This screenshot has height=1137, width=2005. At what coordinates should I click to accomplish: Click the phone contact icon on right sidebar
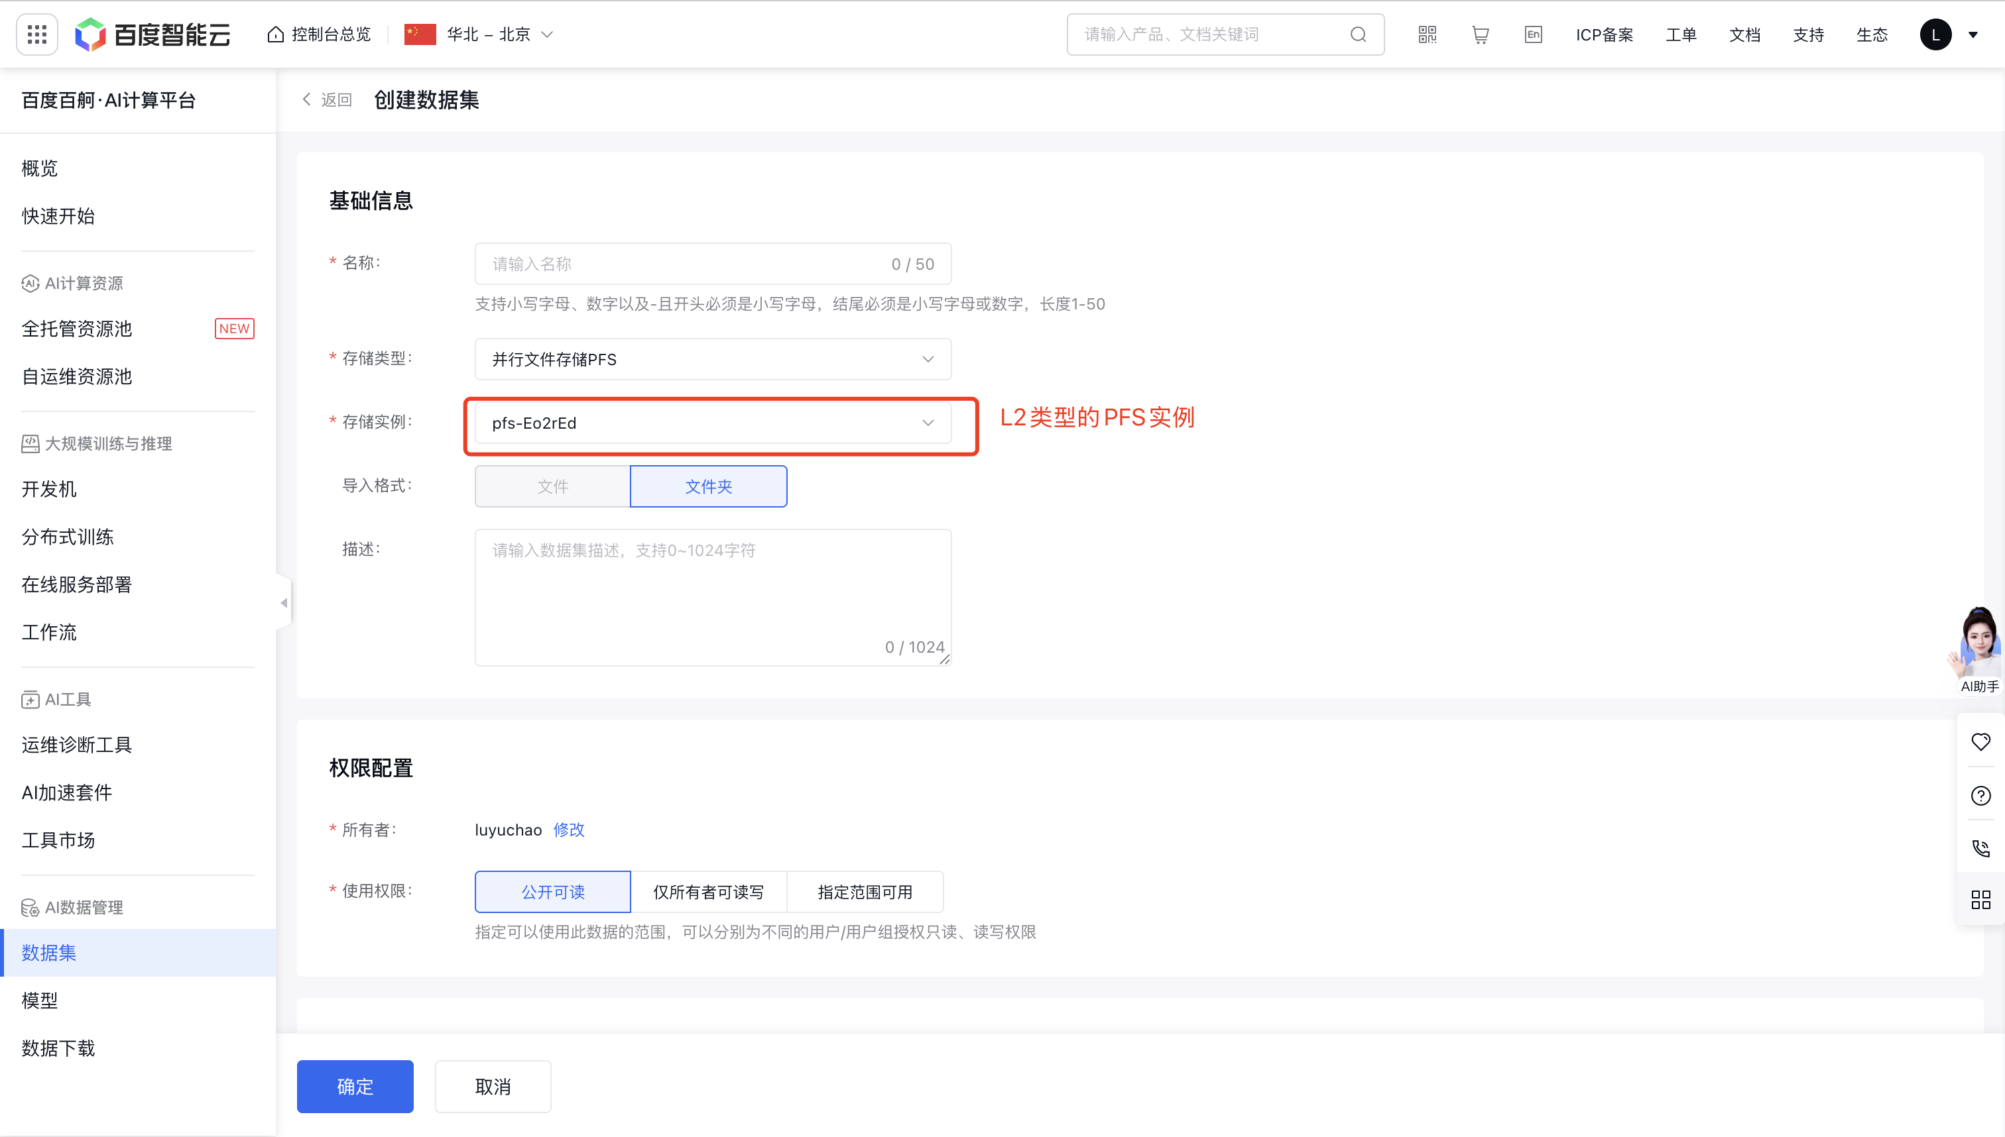pyautogui.click(x=1980, y=848)
